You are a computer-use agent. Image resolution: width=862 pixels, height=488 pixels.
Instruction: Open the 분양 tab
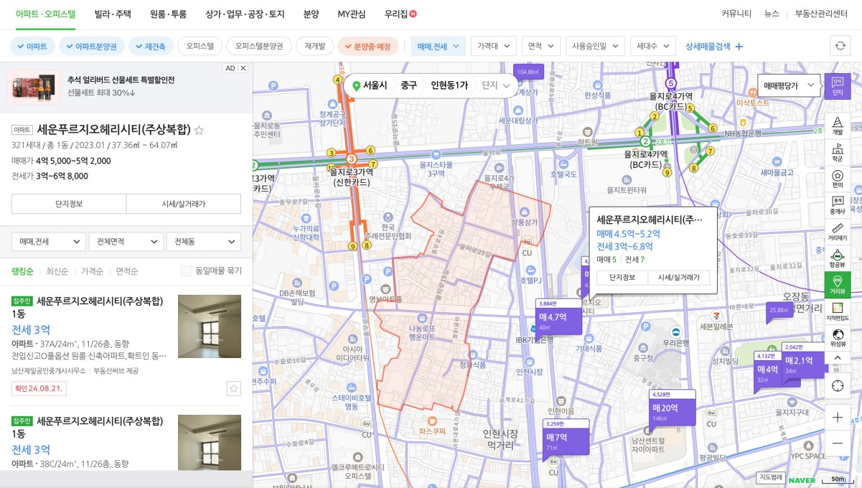tap(311, 14)
